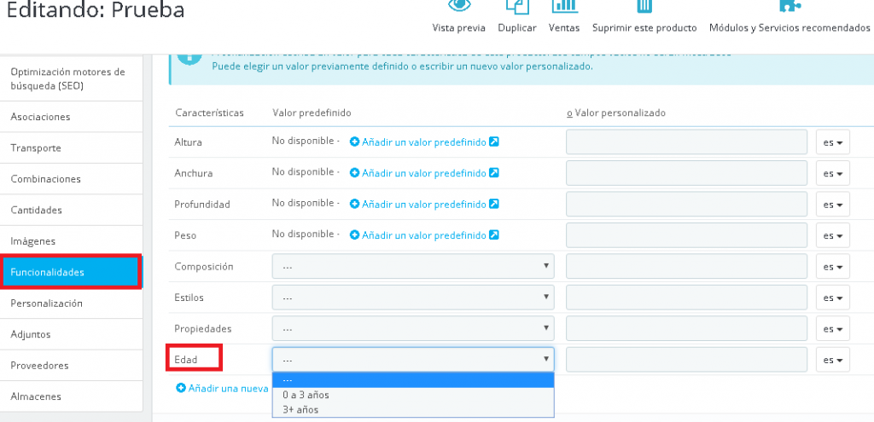Open Ventas chart icon

coord(563,6)
